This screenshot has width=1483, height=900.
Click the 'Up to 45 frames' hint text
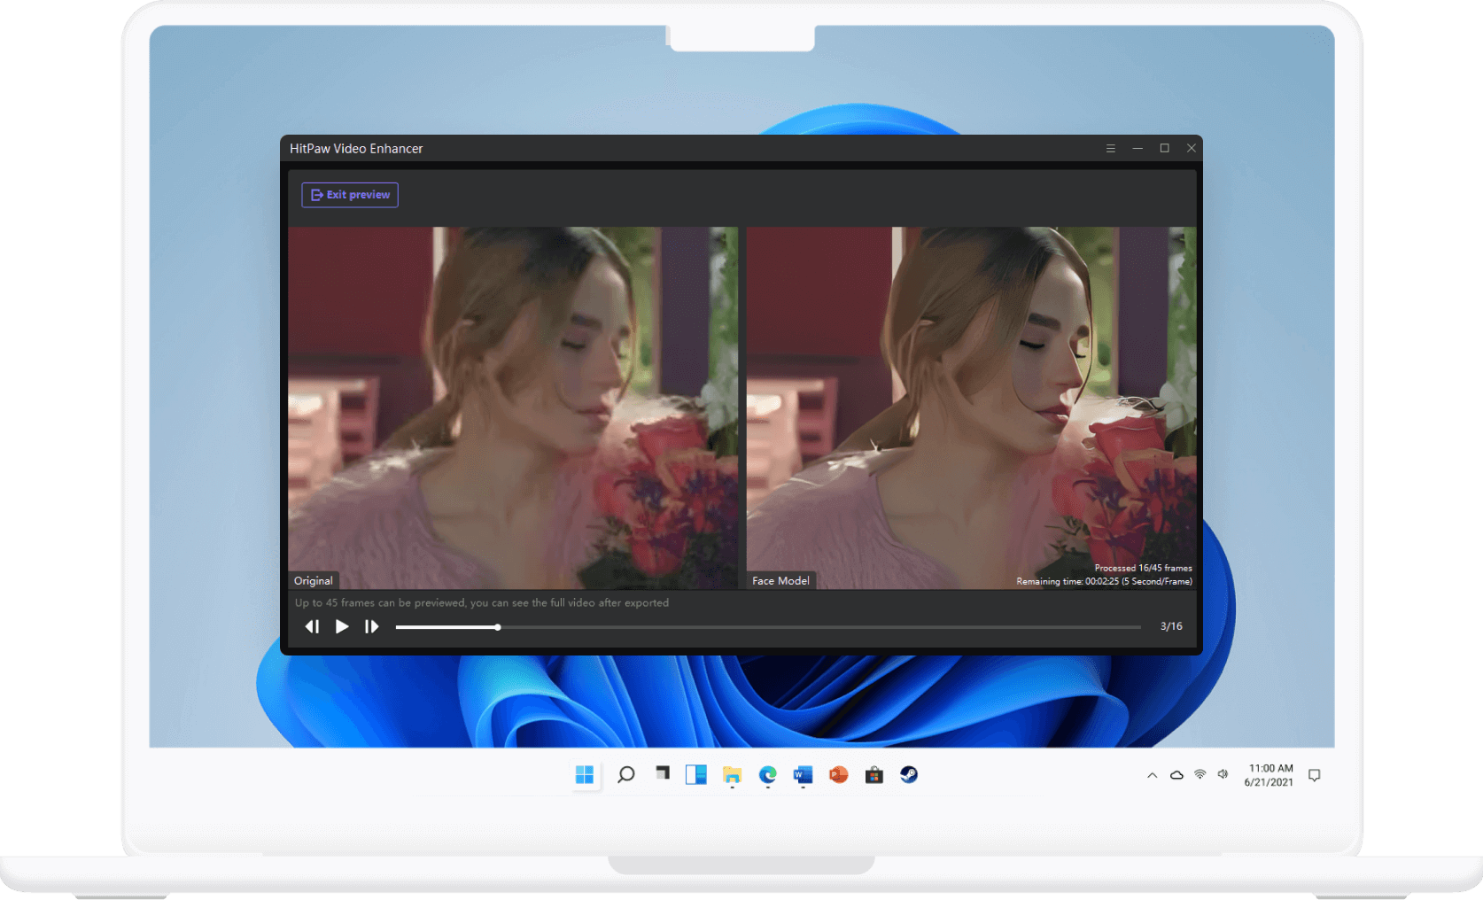[482, 603]
